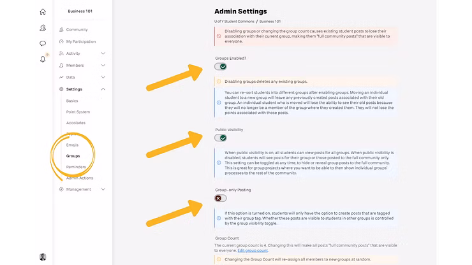
Task: Expand the Activity section chevron
Action: pyautogui.click(x=103, y=54)
